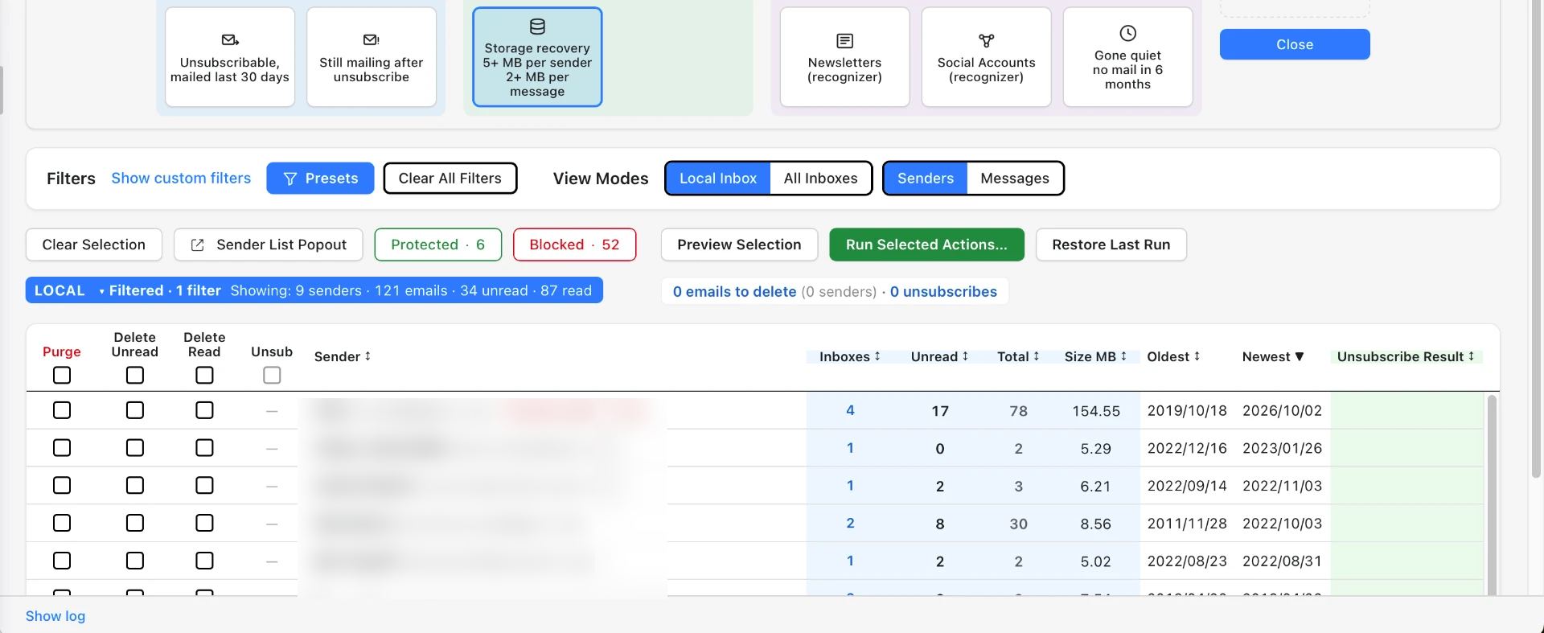Choose the Still mailing after unsubscribe preset

372,57
